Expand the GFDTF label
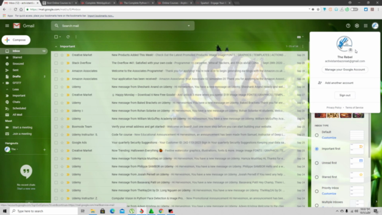This screenshot has width=382, height=215. pos(3,83)
